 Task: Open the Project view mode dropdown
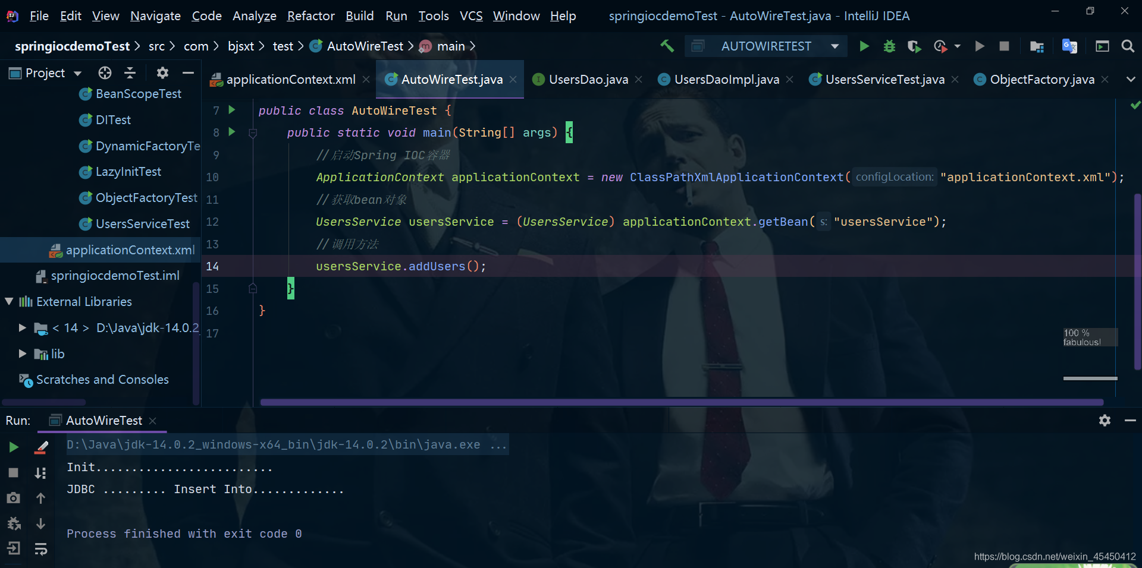77,73
